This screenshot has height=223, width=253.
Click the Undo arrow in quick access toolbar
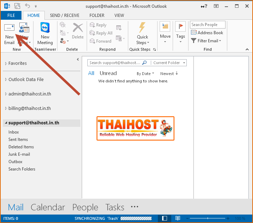click(x=27, y=6)
